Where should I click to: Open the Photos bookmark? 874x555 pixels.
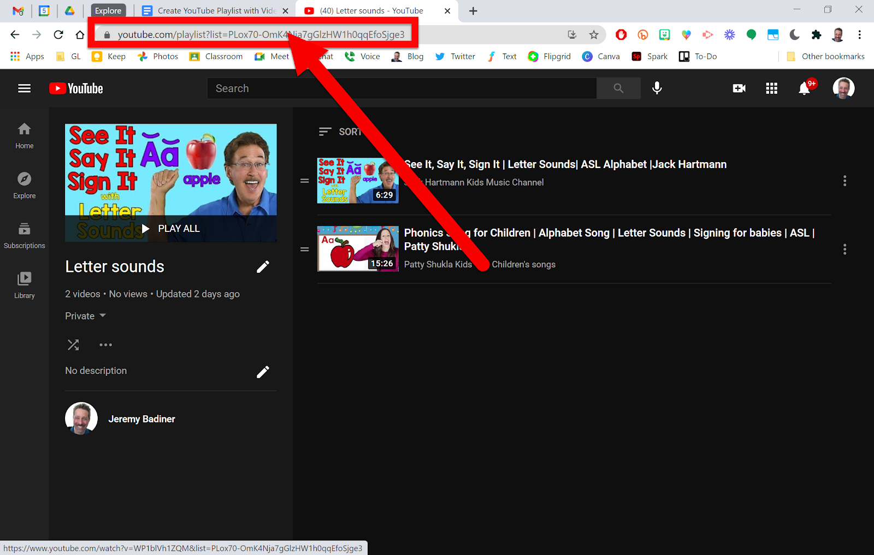point(158,56)
